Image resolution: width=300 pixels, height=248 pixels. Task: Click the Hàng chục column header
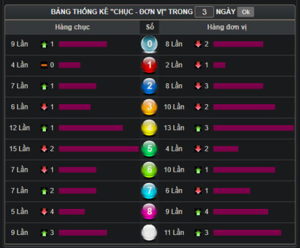click(x=73, y=27)
